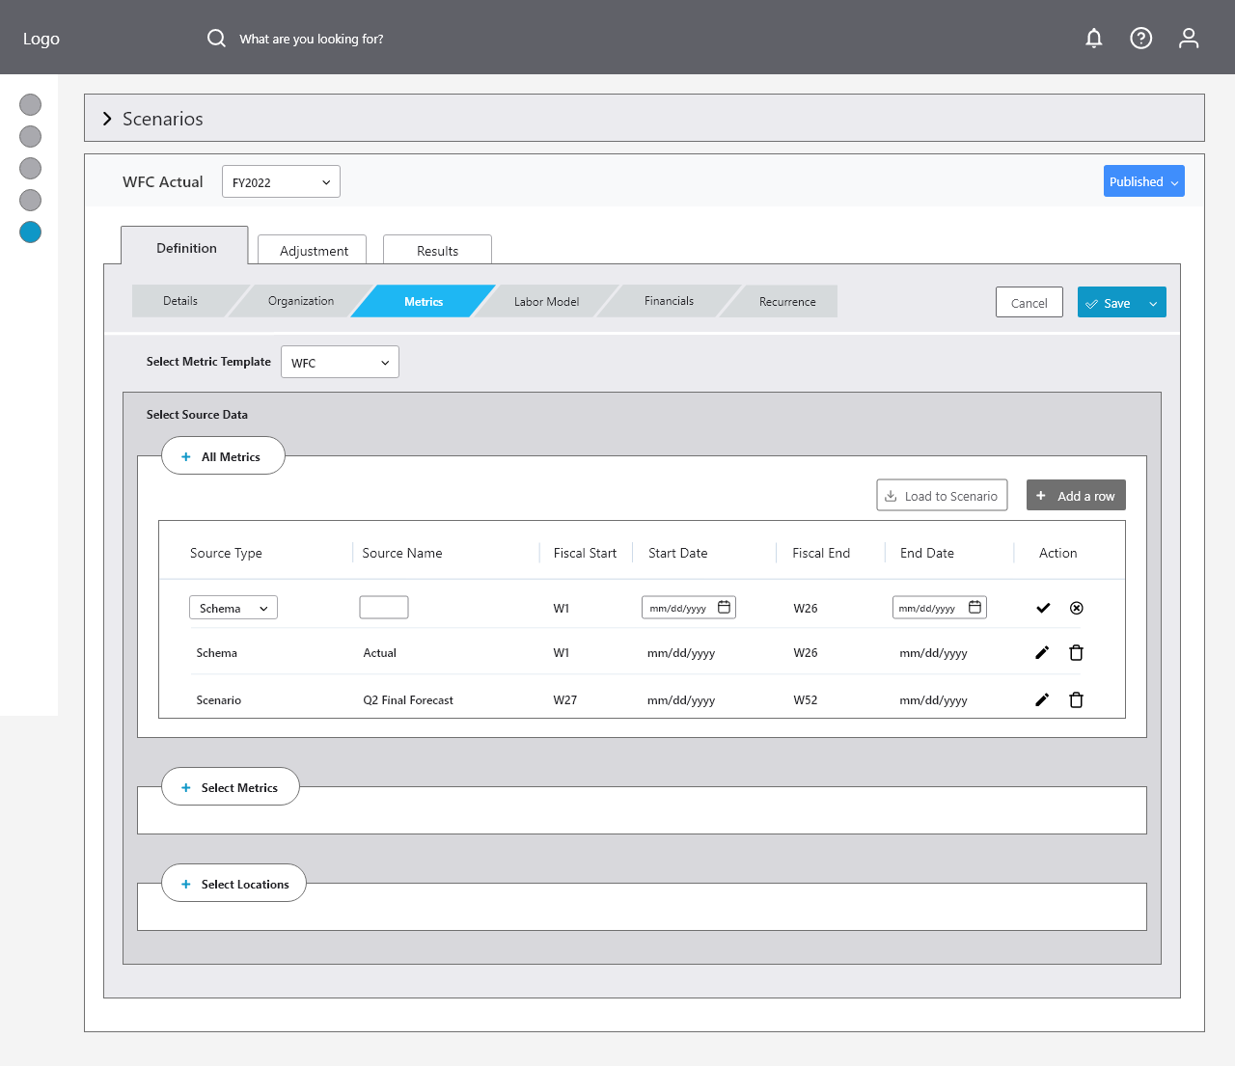This screenshot has width=1235, height=1066.
Task: Open the FY2022 fiscal year dropdown
Action: [281, 181]
